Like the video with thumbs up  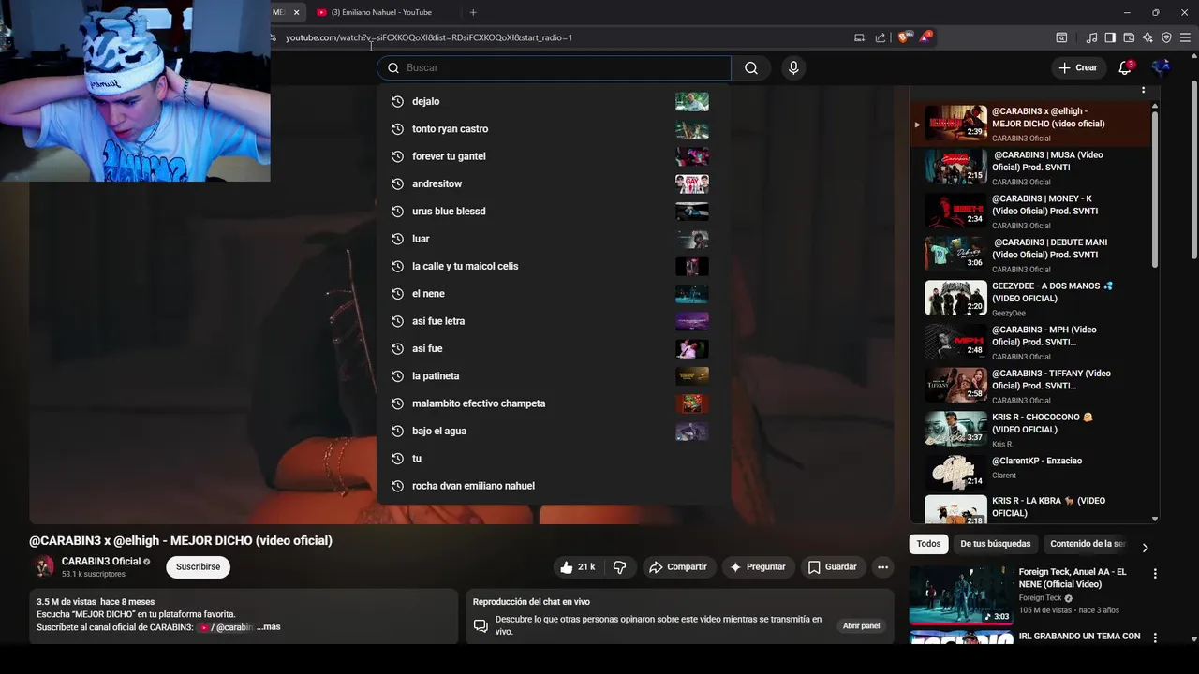tap(577, 567)
